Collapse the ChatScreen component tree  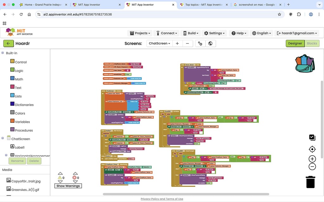(x=3, y=138)
